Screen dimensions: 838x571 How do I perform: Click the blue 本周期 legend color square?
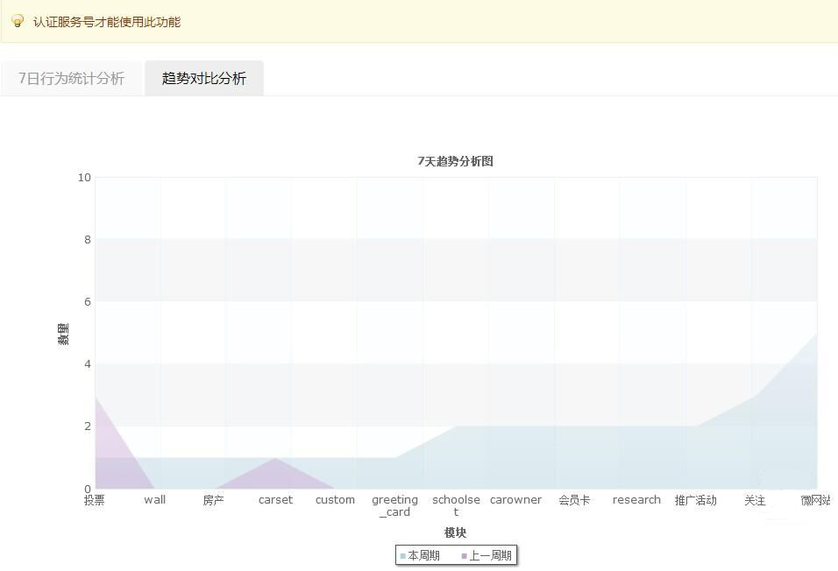click(403, 556)
